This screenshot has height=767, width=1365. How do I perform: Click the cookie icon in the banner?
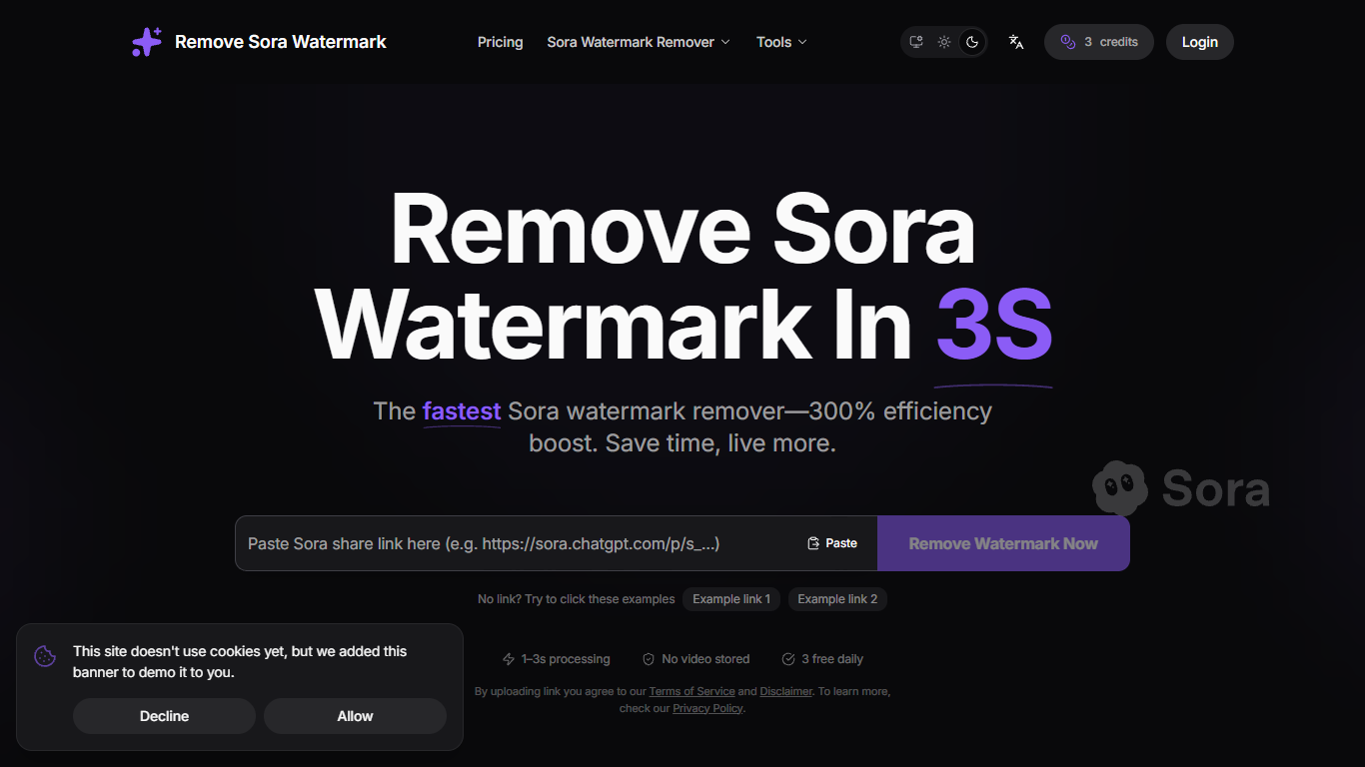45,656
